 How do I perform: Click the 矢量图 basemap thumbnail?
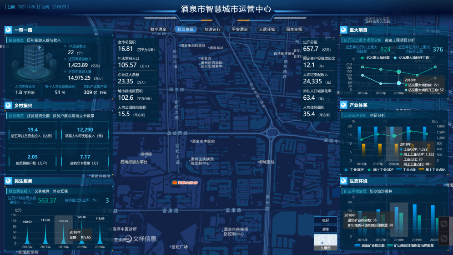point(325,240)
